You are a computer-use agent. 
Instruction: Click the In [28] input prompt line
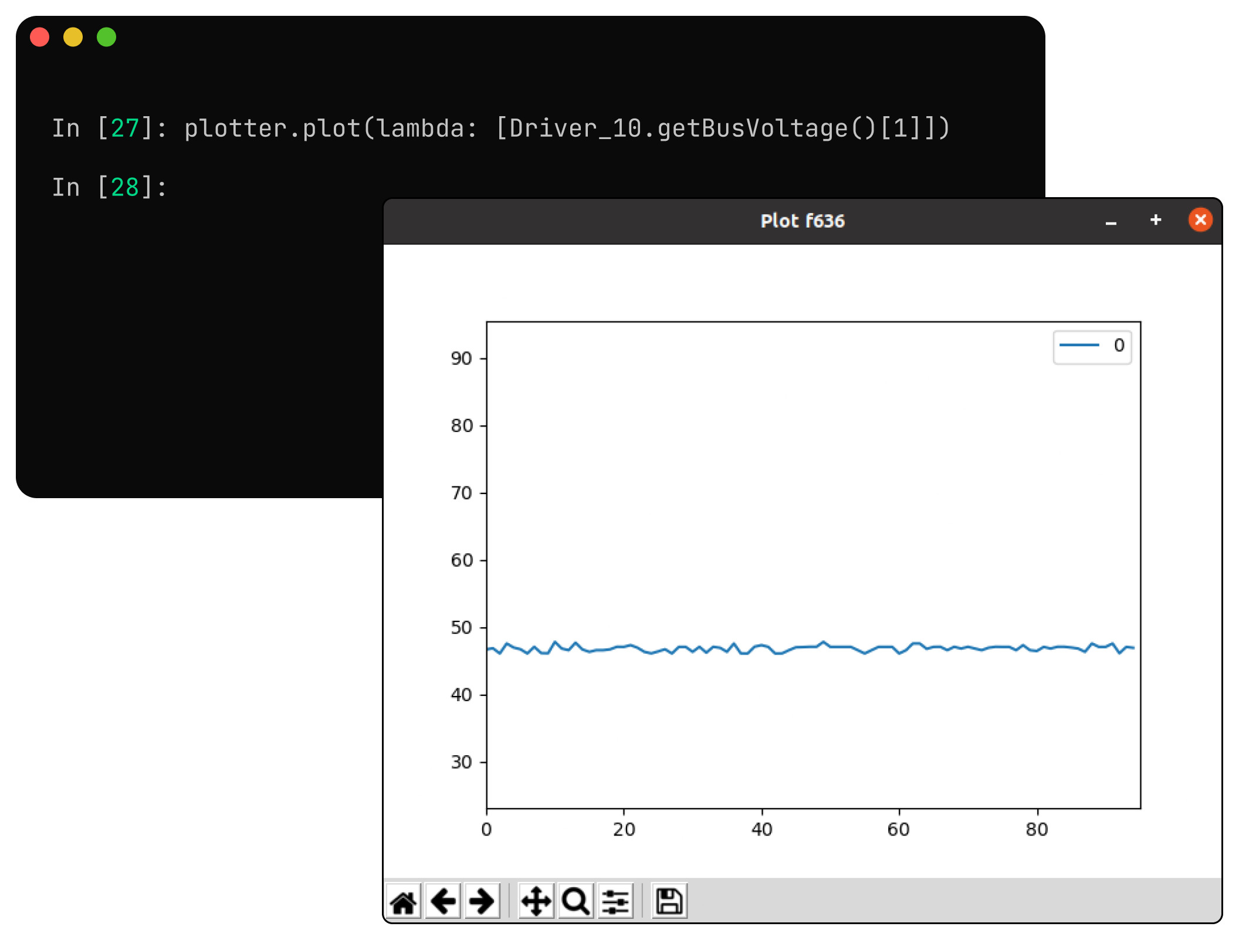click(110, 188)
